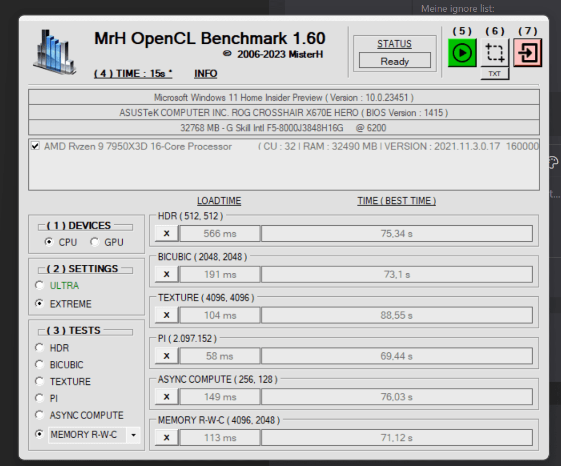Click the LOADTIME column header
Image resolution: width=561 pixels, height=466 pixels.
click(x=219, y=201)
